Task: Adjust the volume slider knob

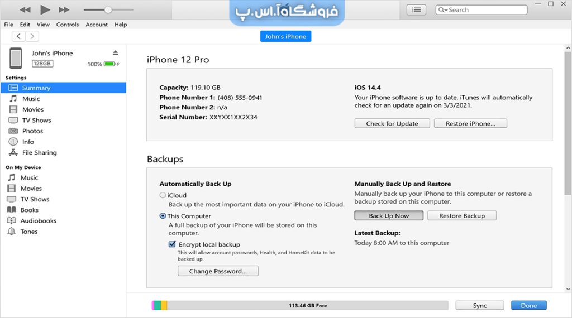Action: (x=108, y=10)
